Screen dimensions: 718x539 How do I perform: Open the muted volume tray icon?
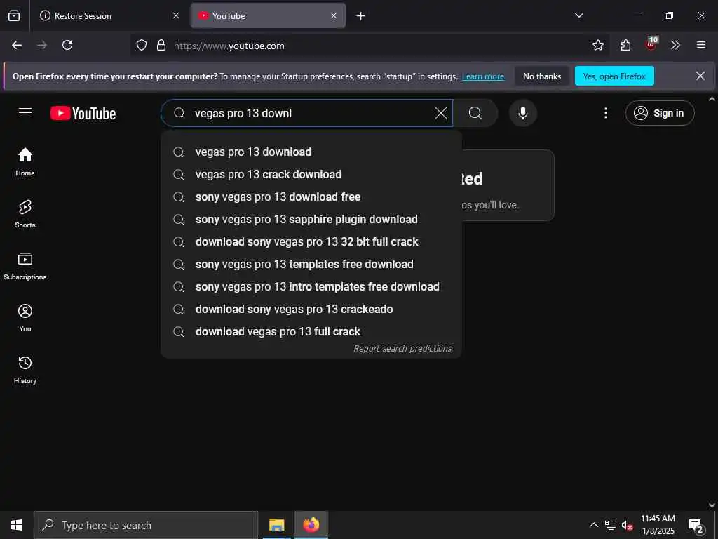[x=627, y=525]
